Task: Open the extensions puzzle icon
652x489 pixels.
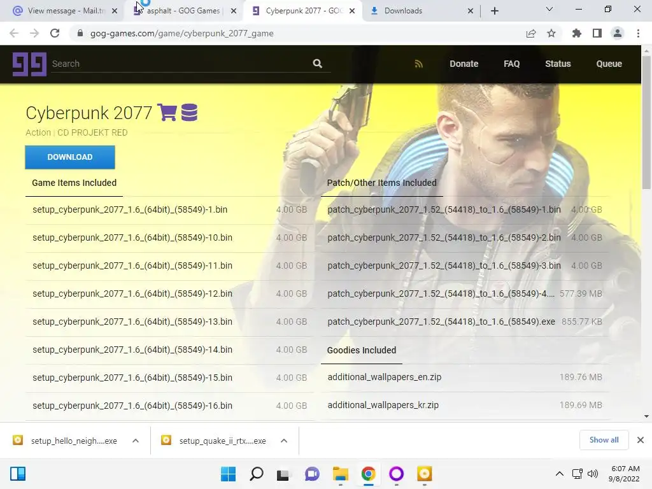Action: (x=576, y=33)
